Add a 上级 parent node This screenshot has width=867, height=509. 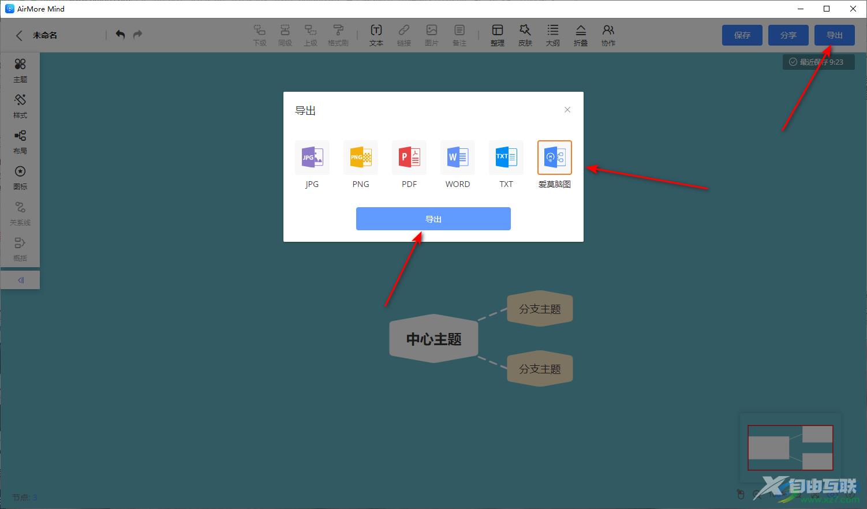pyautogui.click(x=311, y=35)
